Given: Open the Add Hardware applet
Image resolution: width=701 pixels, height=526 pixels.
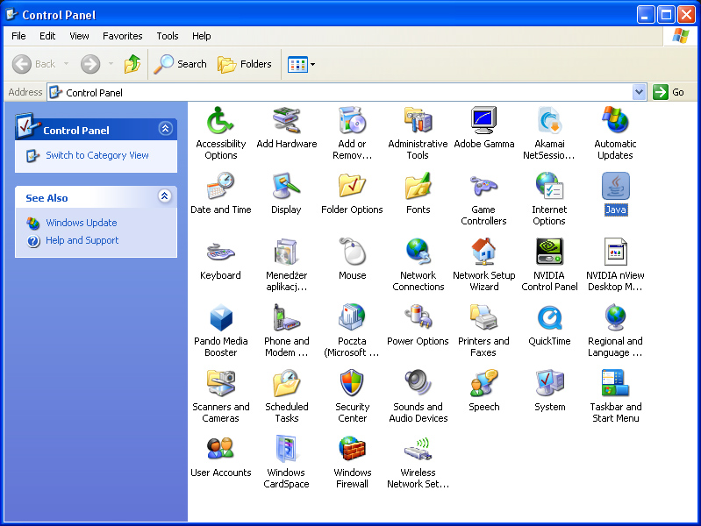Looking at the screenshot, I should click(286, 121).
